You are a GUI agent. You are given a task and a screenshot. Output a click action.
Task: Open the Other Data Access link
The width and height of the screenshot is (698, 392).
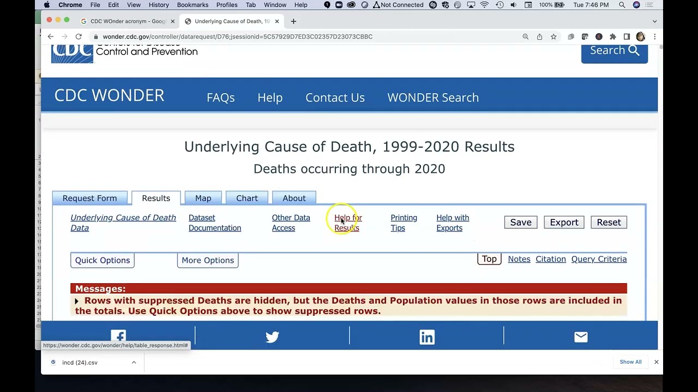(x=291, y=223)
